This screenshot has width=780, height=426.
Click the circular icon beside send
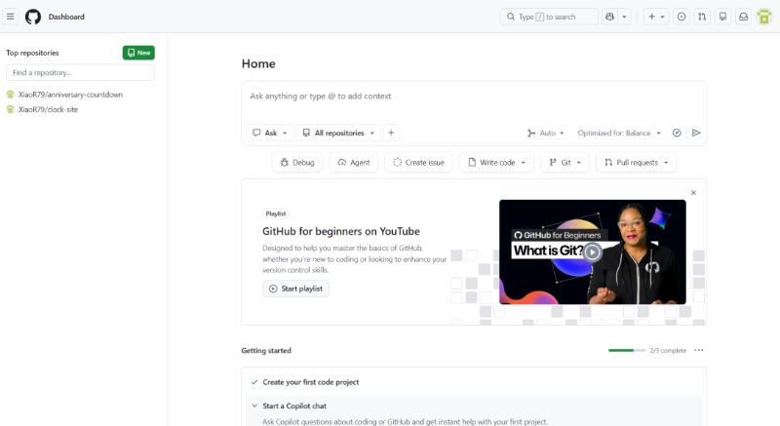677,133
